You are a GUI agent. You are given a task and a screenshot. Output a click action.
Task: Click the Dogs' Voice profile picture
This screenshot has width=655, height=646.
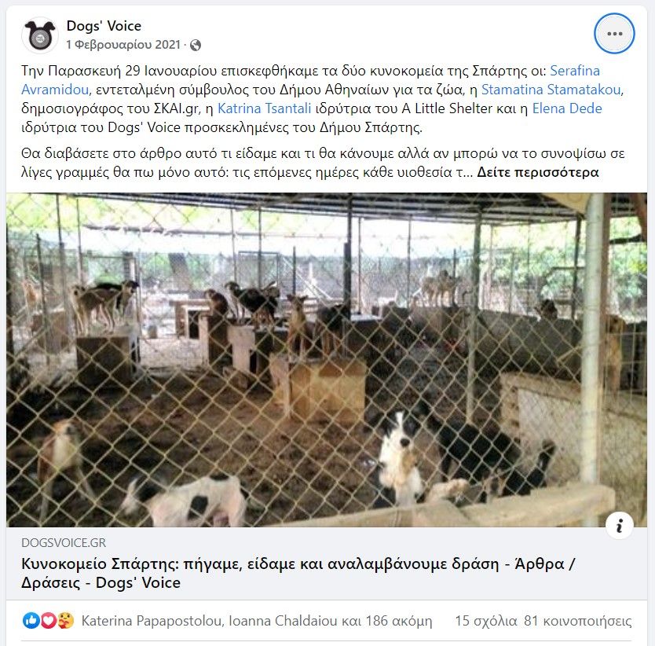point(40,35)
